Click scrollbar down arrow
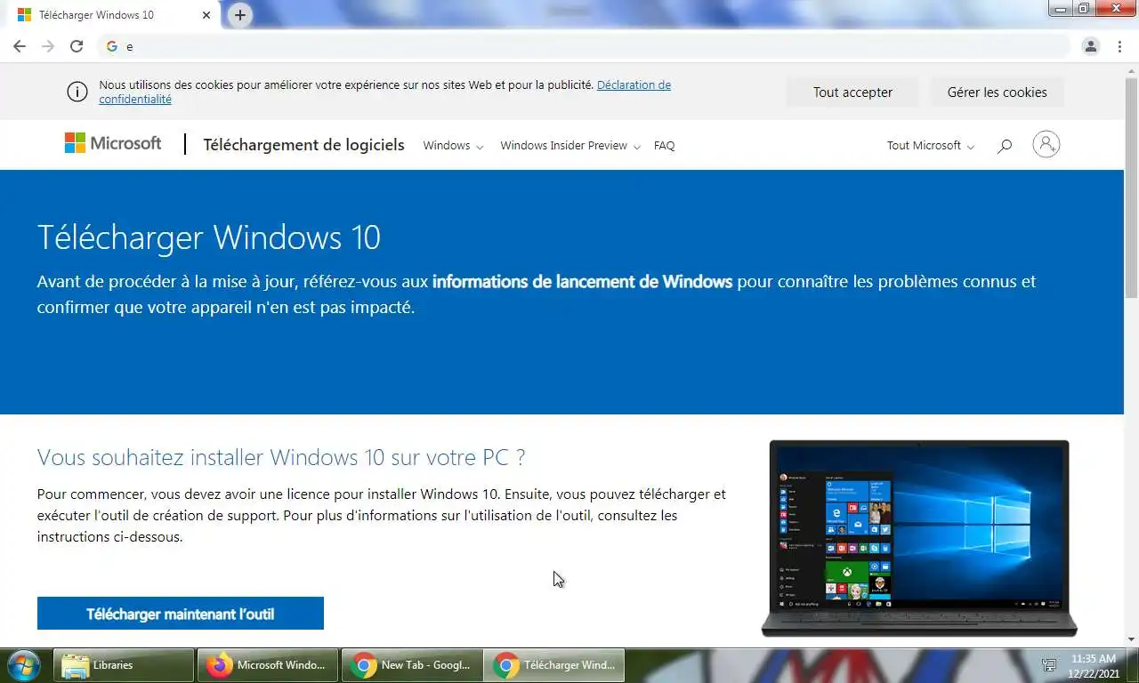This screenshot has height=683, width=1139. pyautogui.click(x=1131, y=639)
